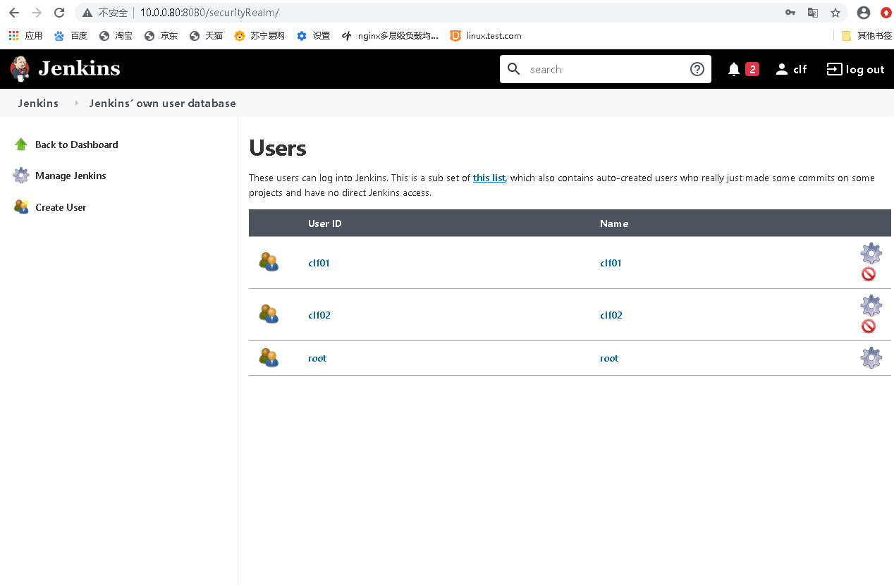The height and width of the screenshot is (585, 894).
Task: Click the people icon in clf02 row
Action: [269, 314]
